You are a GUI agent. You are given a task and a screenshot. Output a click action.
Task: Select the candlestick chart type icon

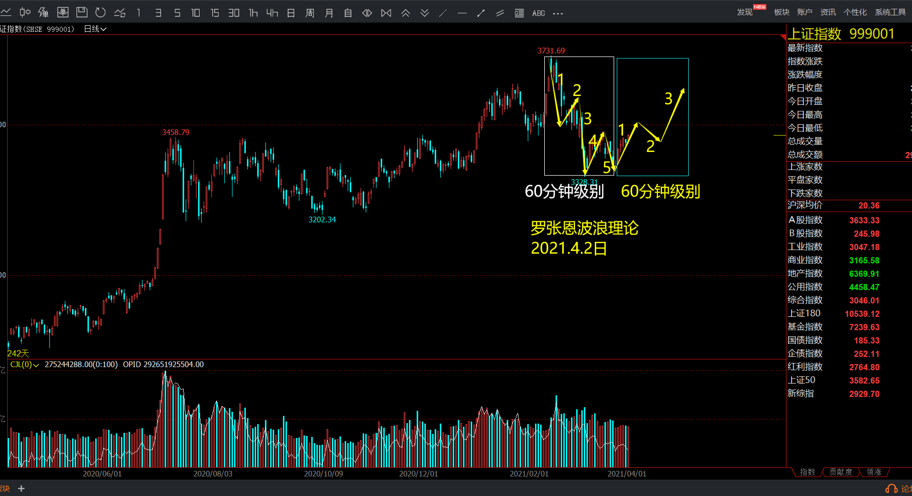[25, 12]
